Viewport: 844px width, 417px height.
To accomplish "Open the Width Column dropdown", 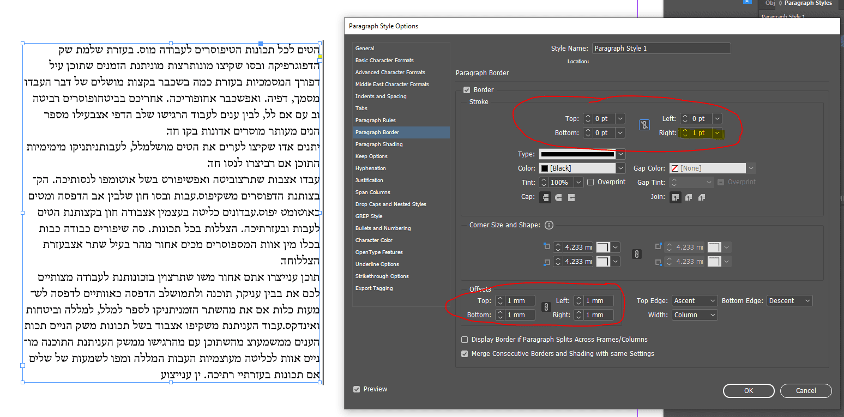I will point(695,315).
